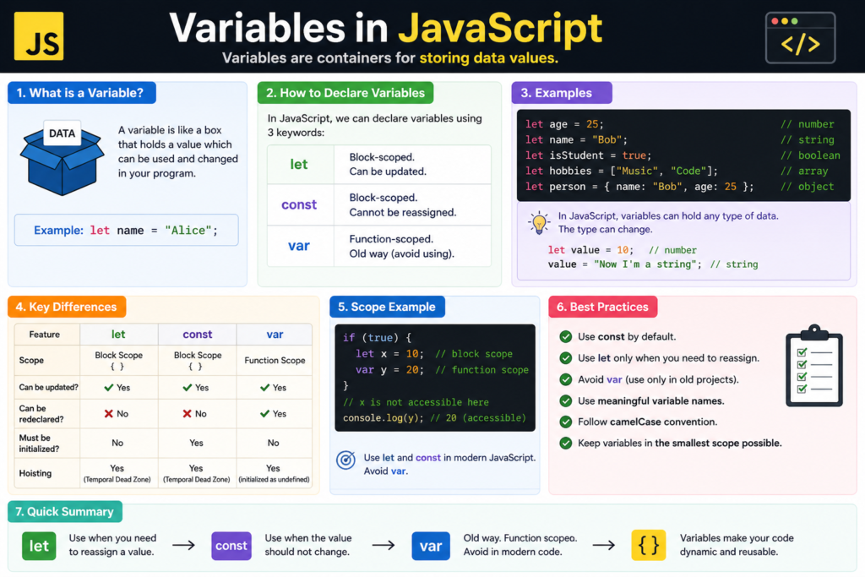Screen dimensions: 865x577
Task: Click 'Variables make your code dynamic and reusable.' text
Action: [737, 544]
